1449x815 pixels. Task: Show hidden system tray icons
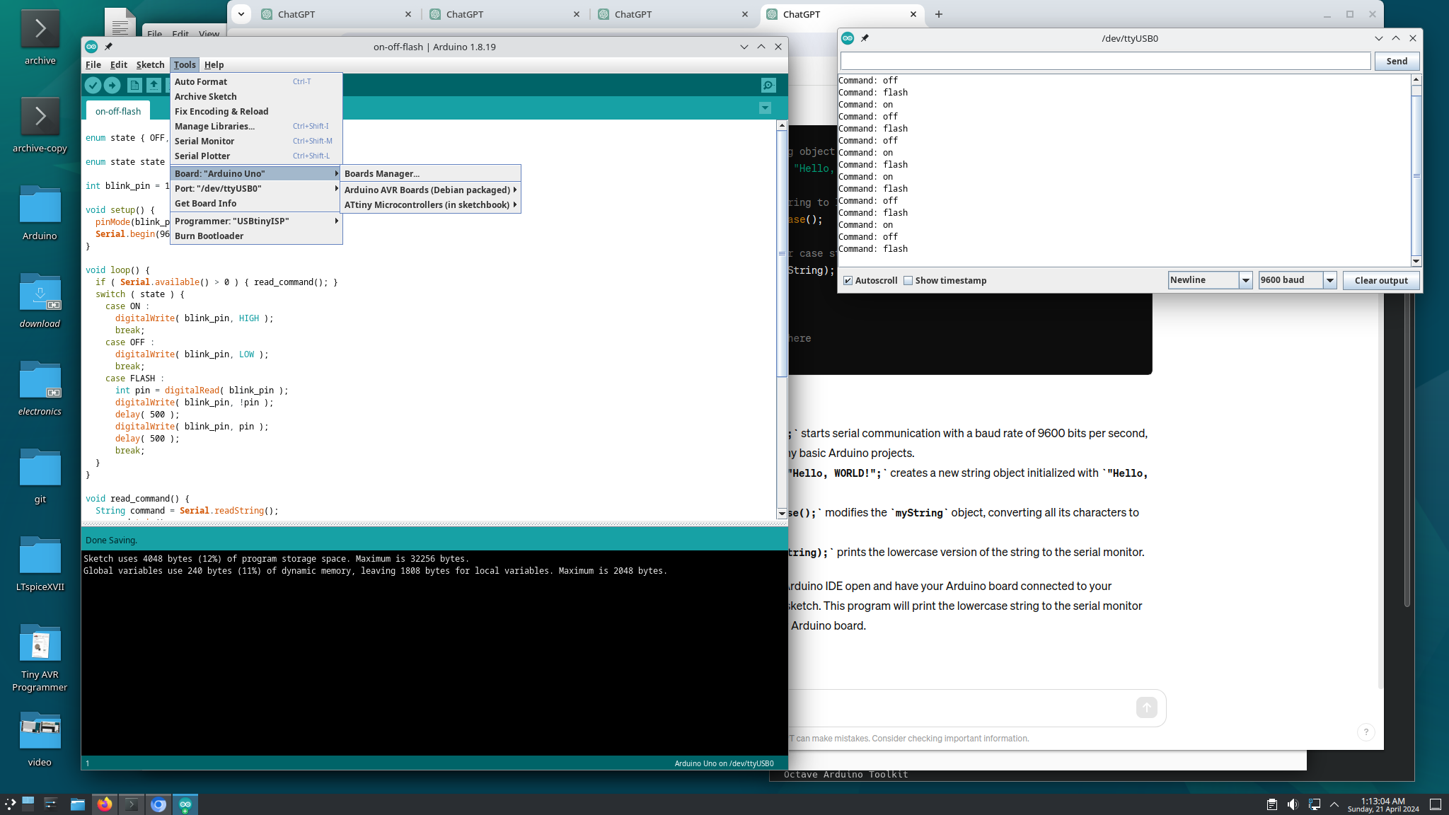pos(1334,804)
